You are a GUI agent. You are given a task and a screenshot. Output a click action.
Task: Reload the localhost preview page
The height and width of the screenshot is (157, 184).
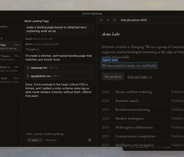115,20
